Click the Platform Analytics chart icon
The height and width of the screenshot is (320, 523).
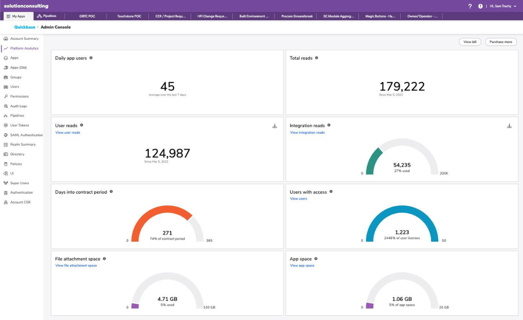[6, 49]
